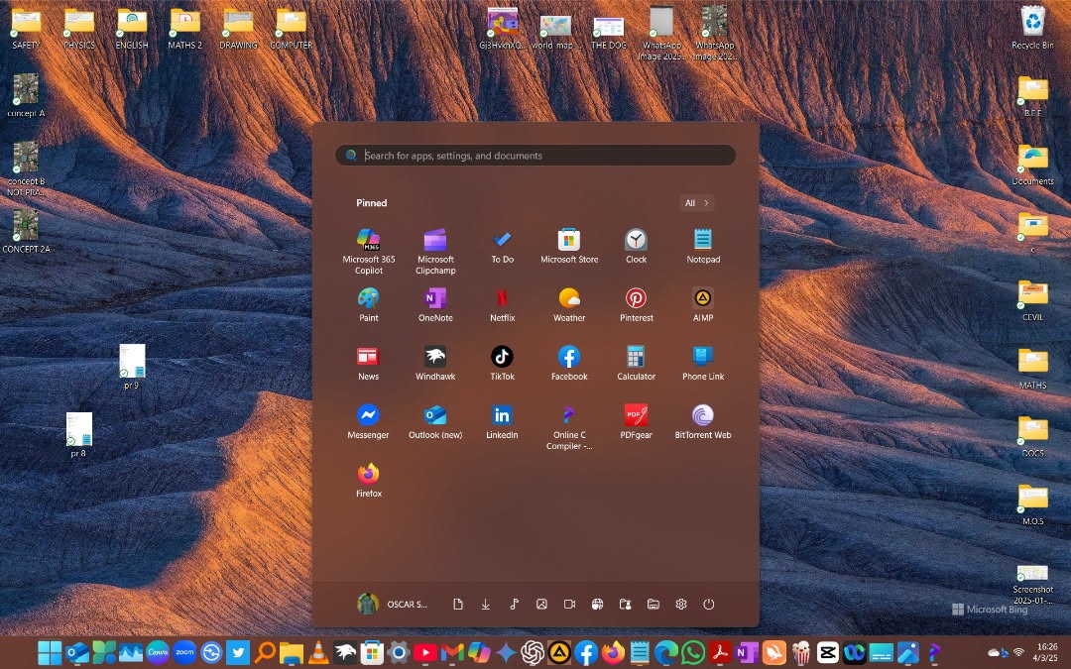Launch Pinterest
Viewport: 1071px width, 669px height.
(636, 304)
